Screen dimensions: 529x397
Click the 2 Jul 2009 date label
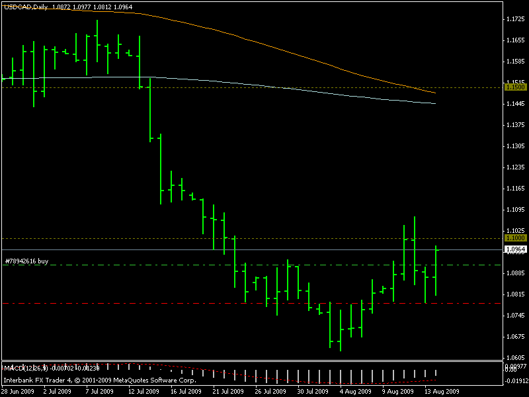(x=57, y=391)
